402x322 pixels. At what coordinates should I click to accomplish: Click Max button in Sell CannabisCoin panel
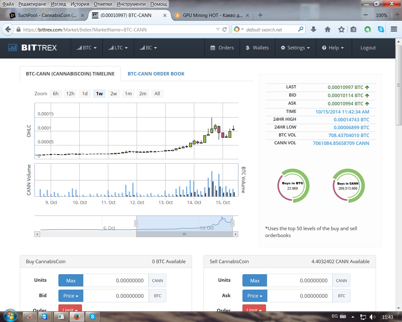tap(255, 280)
